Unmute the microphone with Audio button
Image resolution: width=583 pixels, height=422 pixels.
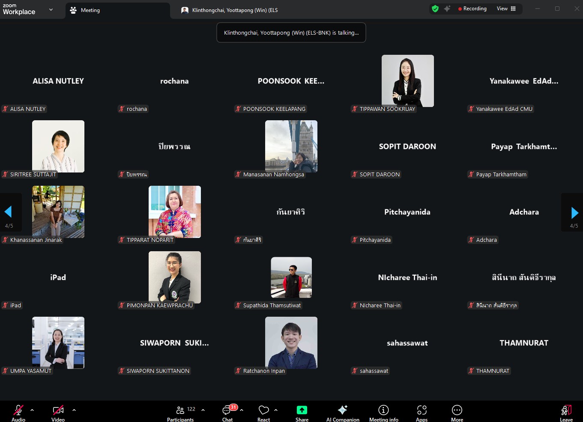[x=18, y=413]
